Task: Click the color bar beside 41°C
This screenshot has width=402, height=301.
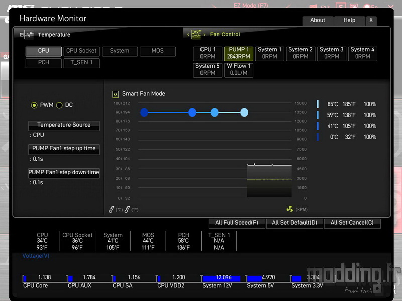Action: [318, 126]
